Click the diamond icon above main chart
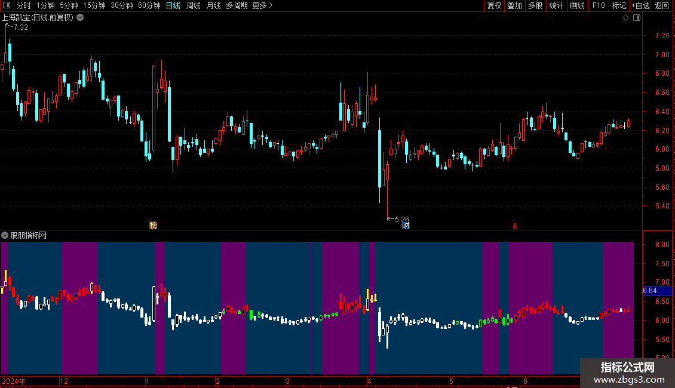Image resolution: width=675 pixels, height=388 pixels. click(x=625, y=18)
